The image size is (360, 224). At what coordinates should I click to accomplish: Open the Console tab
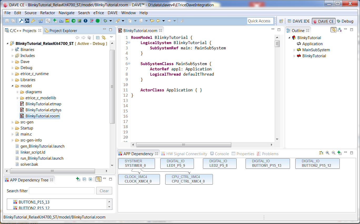click(220, 154)
